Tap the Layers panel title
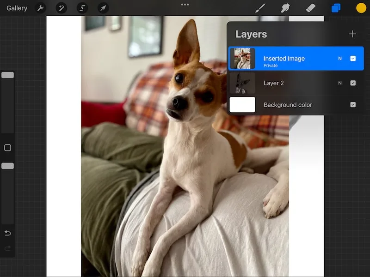Viewport: 370px width, 277px height. (x=251, y=34)
